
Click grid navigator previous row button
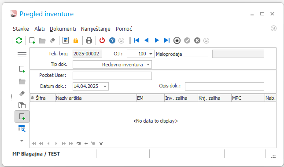pos(48,144)
